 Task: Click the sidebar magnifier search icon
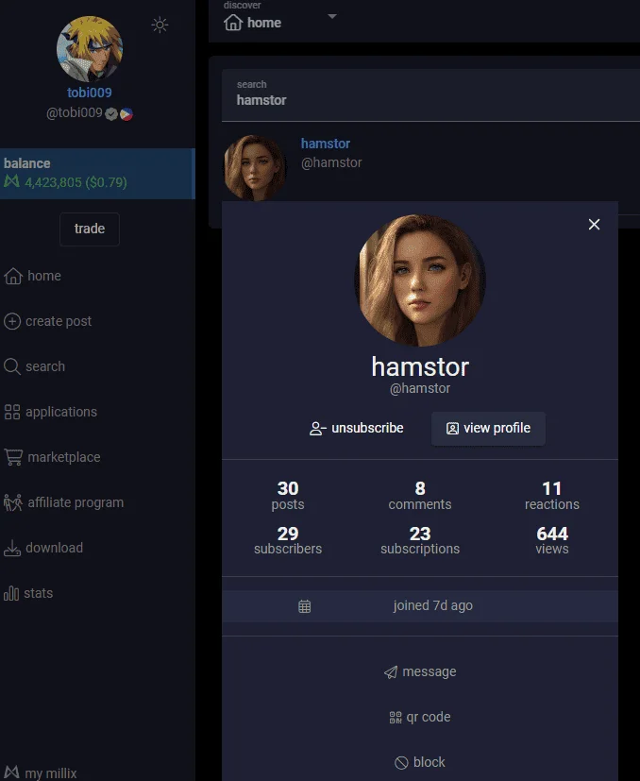point(12,366)
